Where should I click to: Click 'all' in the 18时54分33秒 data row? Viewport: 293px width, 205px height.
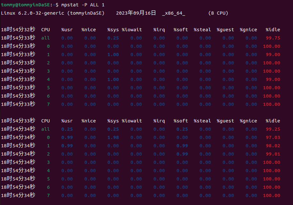(x=45, y=38)
